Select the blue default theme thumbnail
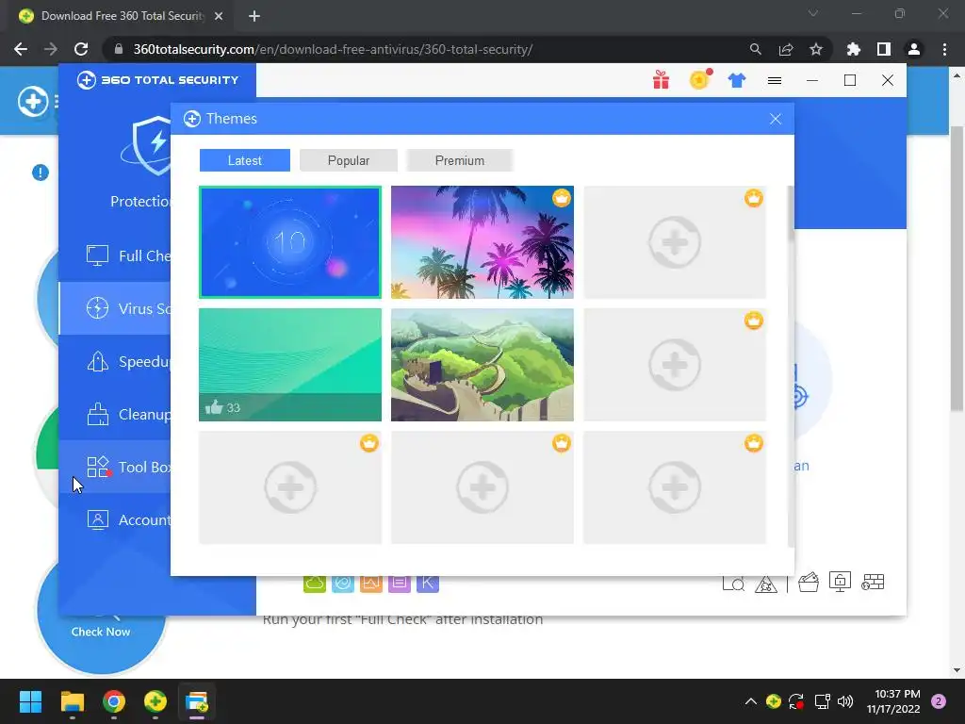 290,242
